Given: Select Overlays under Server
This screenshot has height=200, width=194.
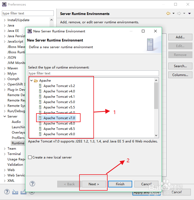Looking at the screenshot, I should point(18,133).
